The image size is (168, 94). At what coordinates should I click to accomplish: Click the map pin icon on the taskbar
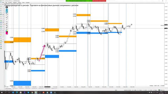[55, 92]
